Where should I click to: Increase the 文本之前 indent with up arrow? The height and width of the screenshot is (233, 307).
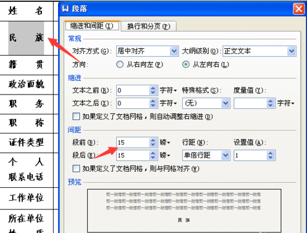click(x=153, y=88)
